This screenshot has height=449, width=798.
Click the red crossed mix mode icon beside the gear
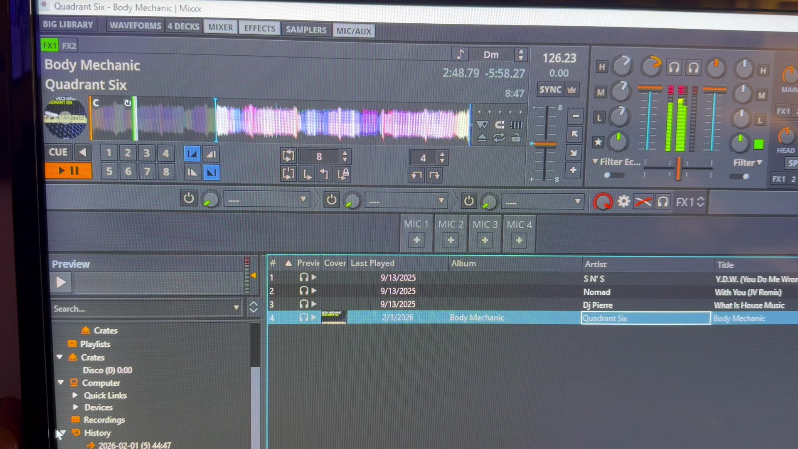[643, 202]
